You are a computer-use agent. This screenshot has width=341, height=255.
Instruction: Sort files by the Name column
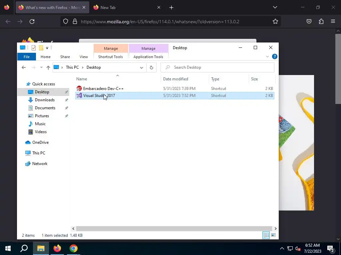[82, 79]
